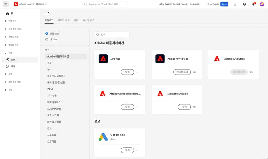268x159 pixels.
Task: Switch to the 계정 tab
Action: (x=76, y=20)
